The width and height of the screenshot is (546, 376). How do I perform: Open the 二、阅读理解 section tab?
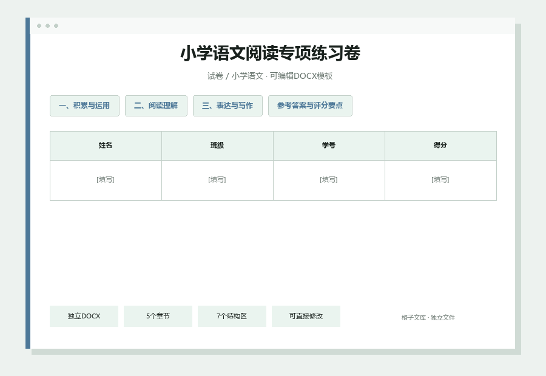[x=156, y=106]
